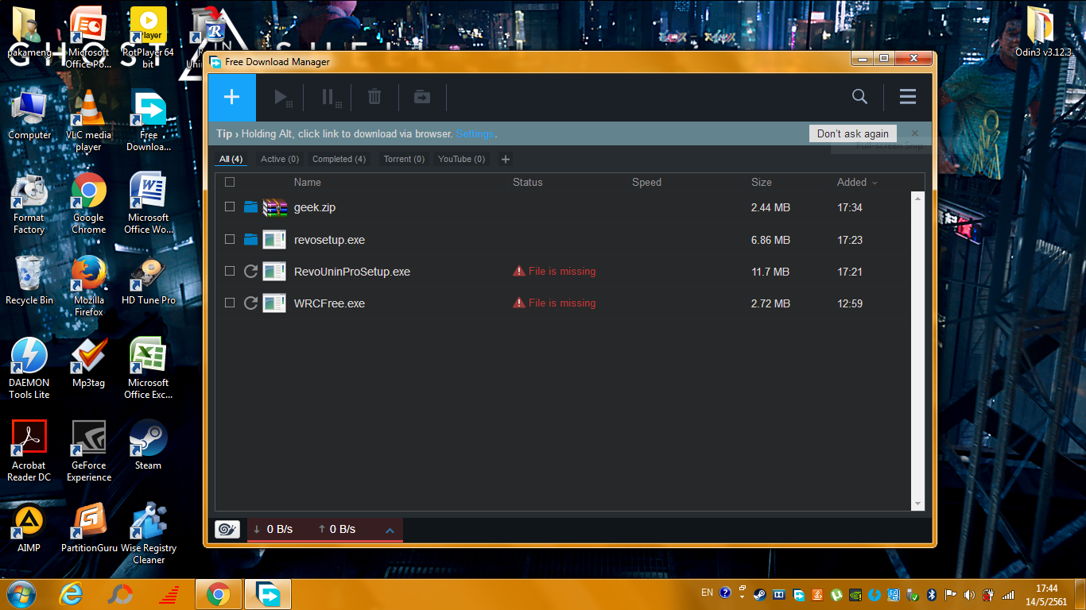Select the VLC media player desktop icon
1086x610 pixels.
pyautogui.click(x=88, y=122)
